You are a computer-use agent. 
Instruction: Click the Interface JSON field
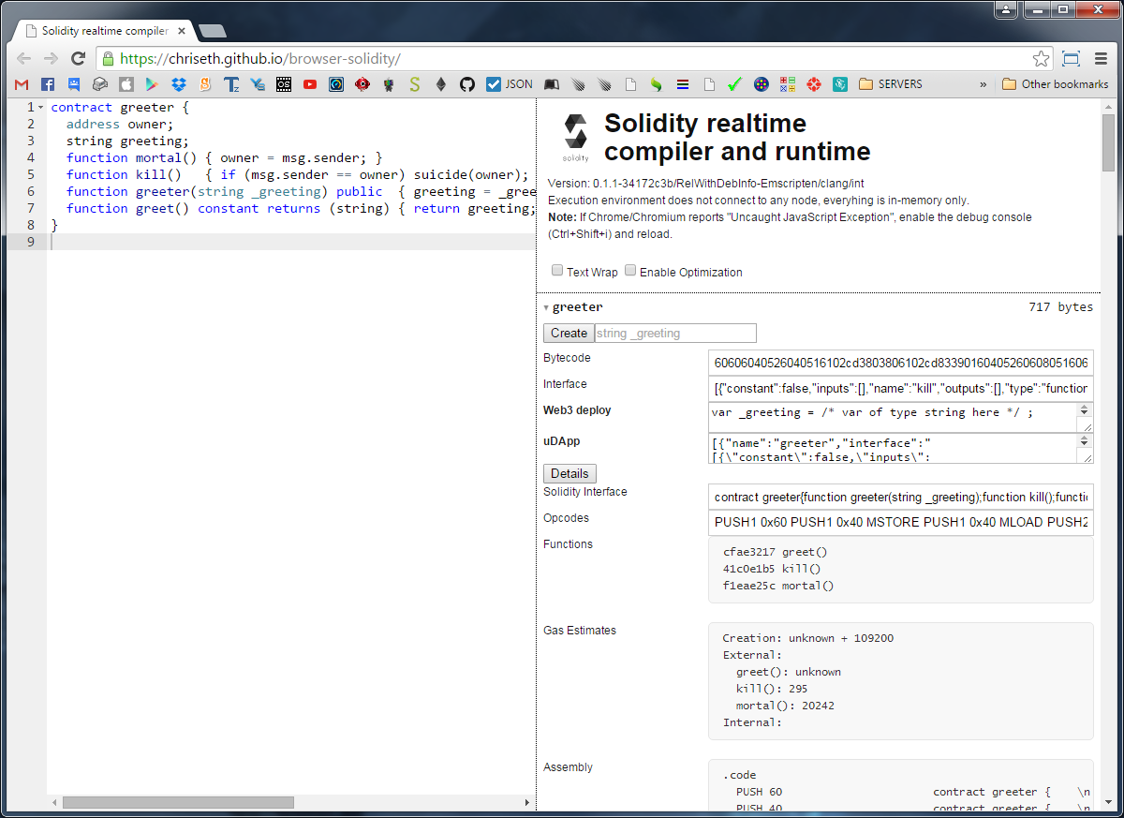[901, 389]
